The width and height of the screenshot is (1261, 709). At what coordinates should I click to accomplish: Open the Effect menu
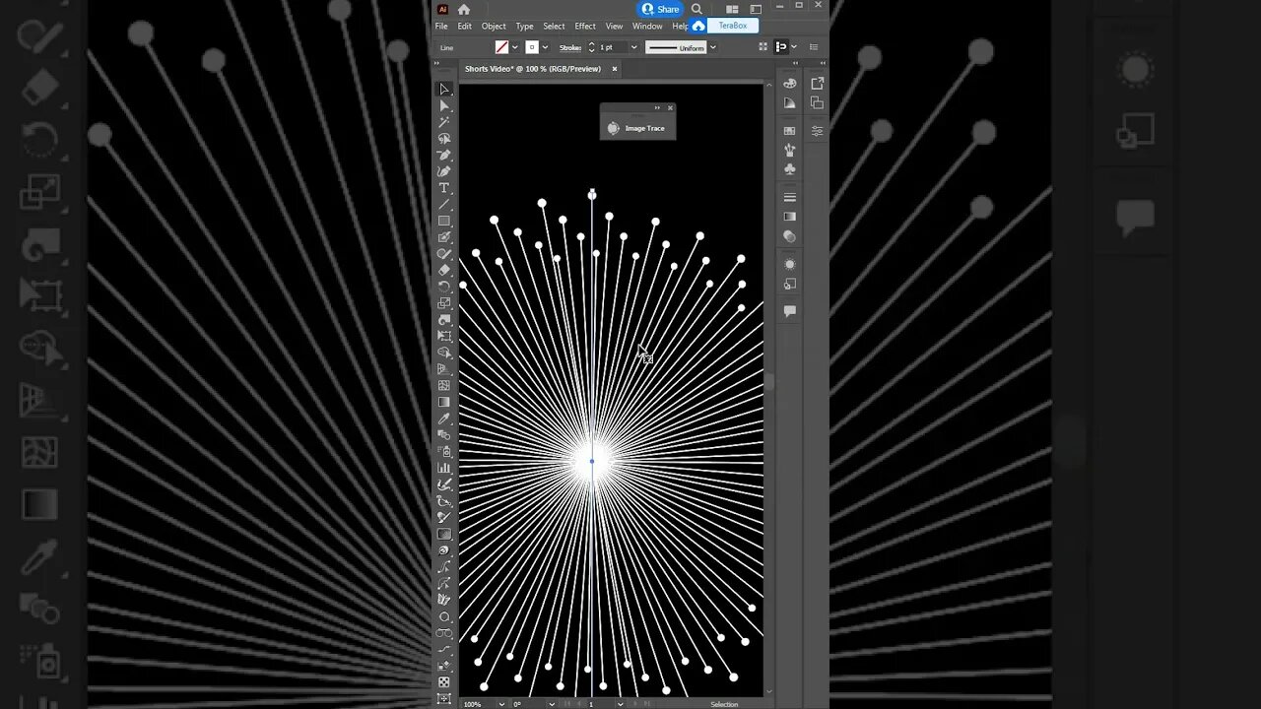click(x=585, y=27)
